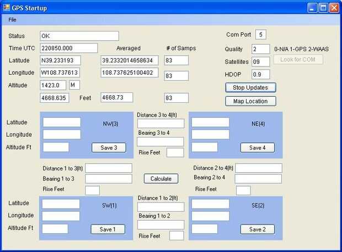The image size is (342, 252).
Task: Click the NE(4) longitude input
Action: coord(211,134)
